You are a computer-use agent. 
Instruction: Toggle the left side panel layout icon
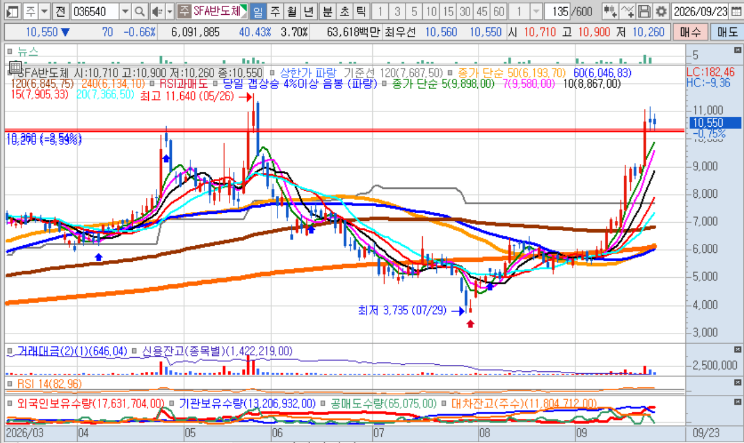12,11
